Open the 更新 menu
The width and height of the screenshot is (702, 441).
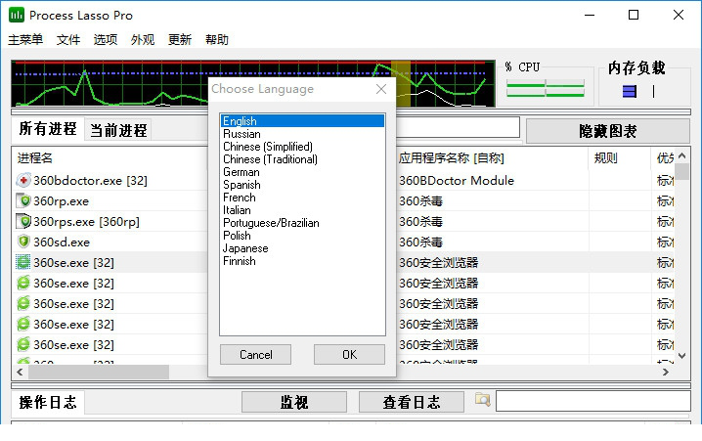tap(180, 40)
